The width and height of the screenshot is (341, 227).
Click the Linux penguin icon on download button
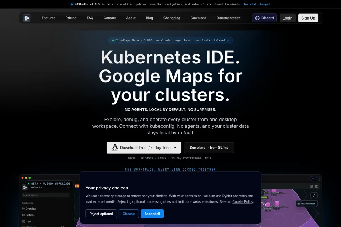click(x=115, y=148)
